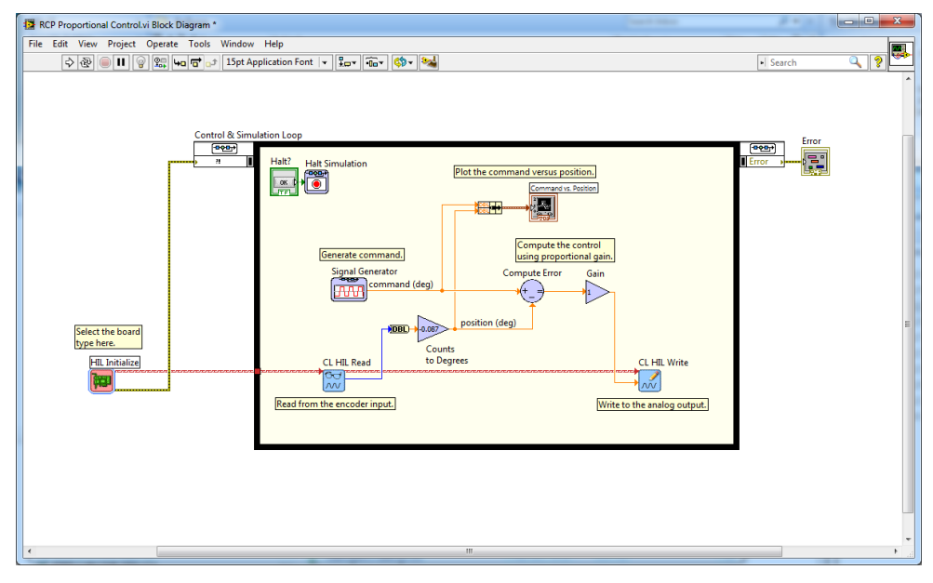Click the Gain triangle block
This screenshot has height=583, width=933.
[596, 292]
